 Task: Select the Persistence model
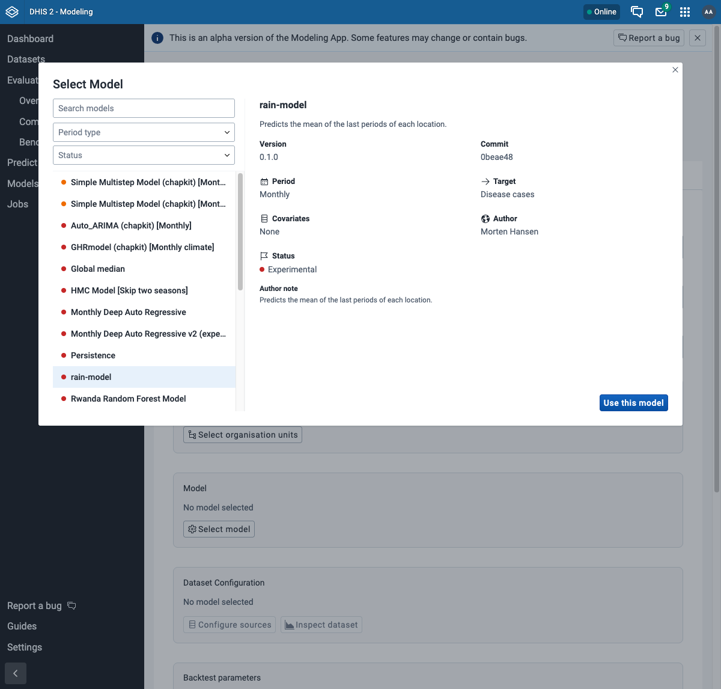[144, 355]
